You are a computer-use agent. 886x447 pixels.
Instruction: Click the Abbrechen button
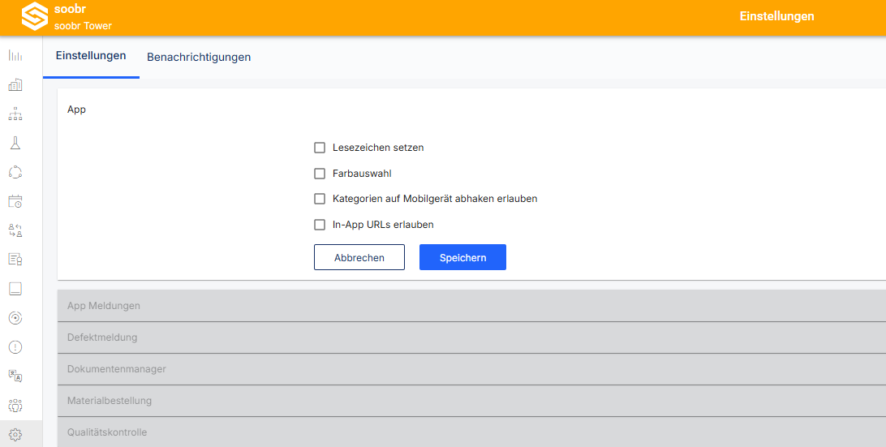point(359,257)
